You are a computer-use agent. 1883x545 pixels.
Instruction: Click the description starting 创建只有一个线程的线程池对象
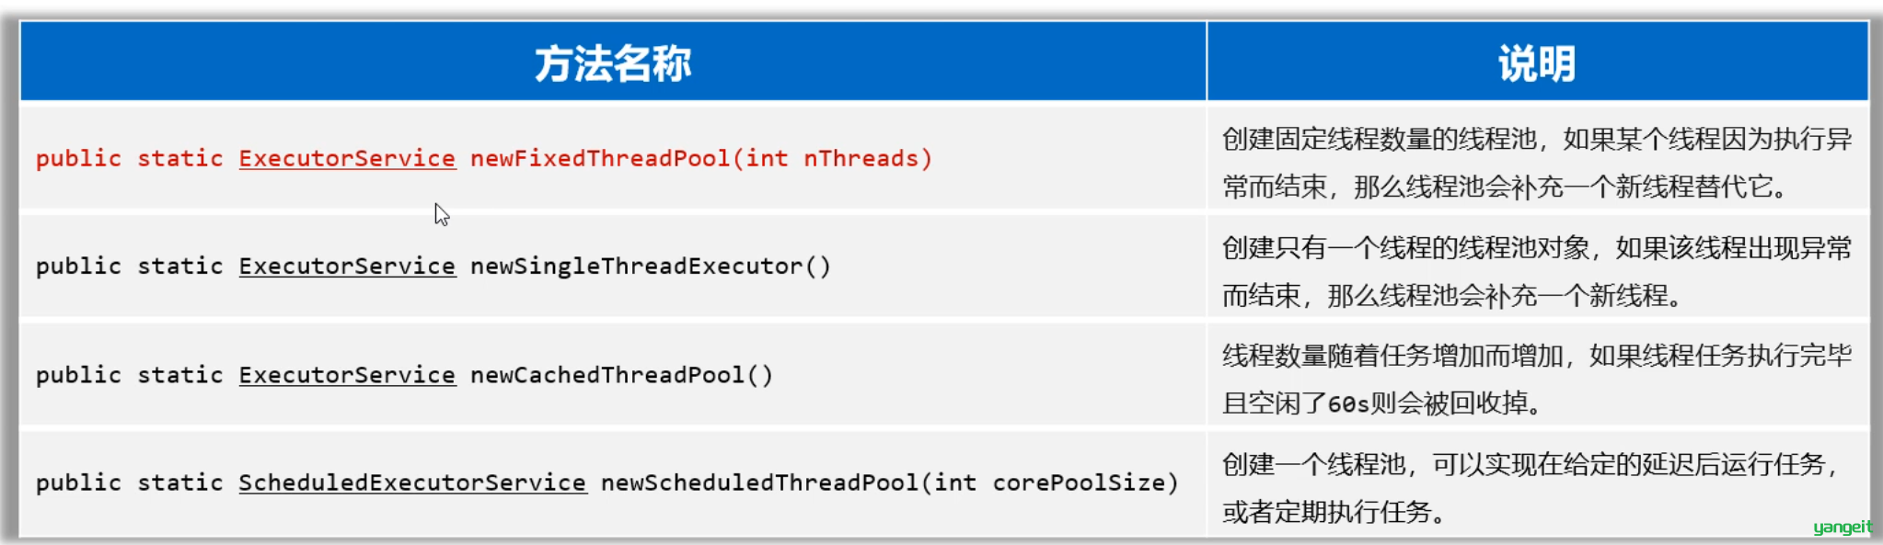pos(1537,271)
